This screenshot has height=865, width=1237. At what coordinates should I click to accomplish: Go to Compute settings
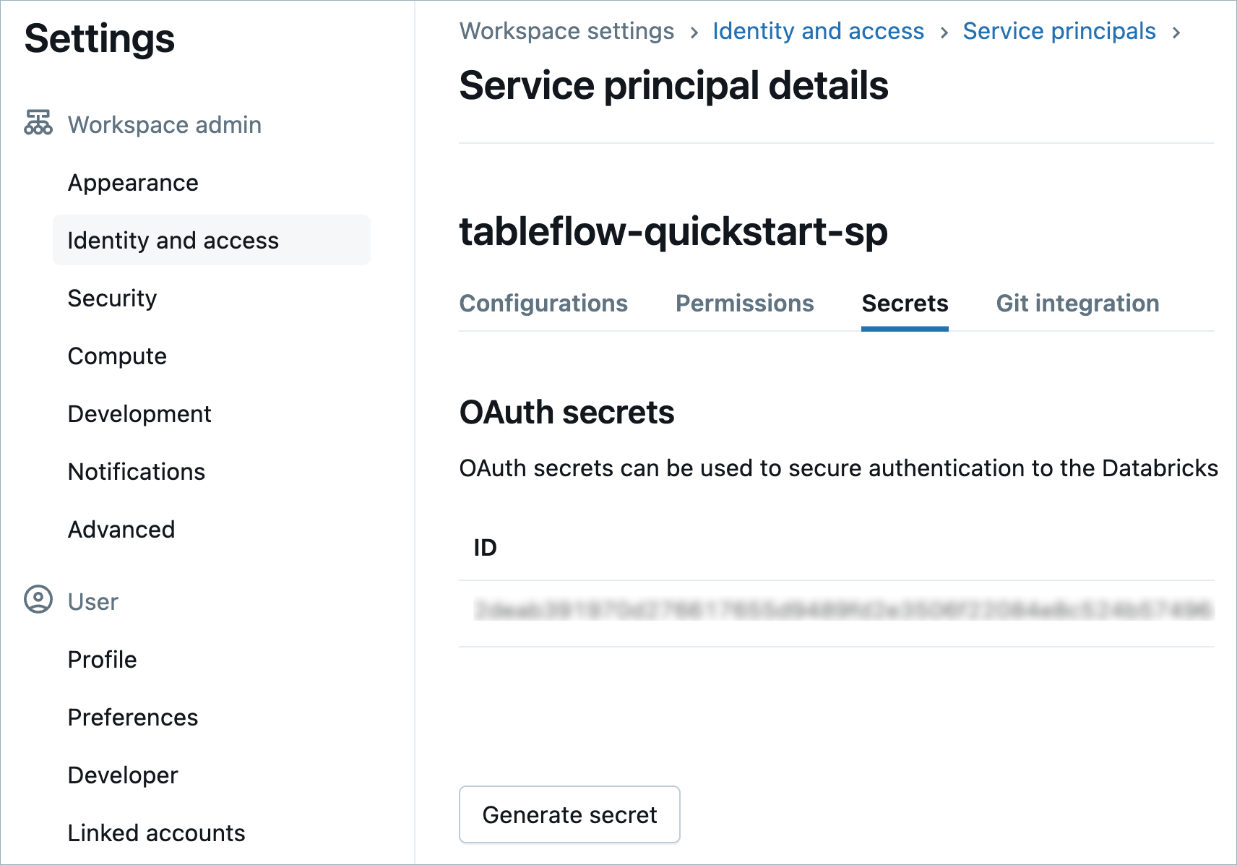click(117, 356)
